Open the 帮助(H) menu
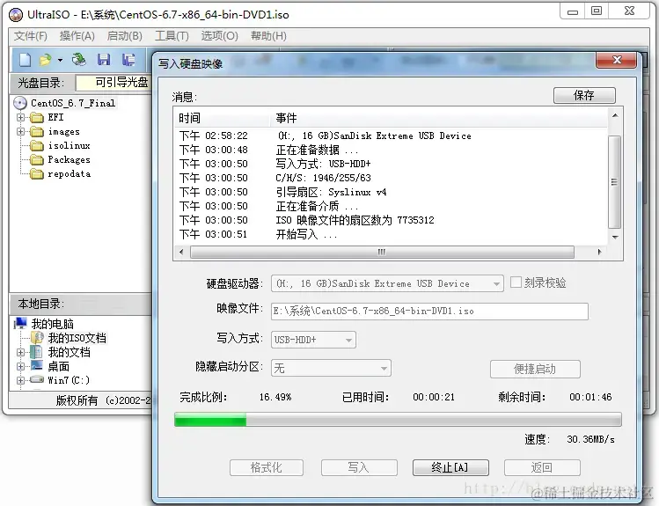Viewport: 659px width, 506px height. click(x=268, y=36)
